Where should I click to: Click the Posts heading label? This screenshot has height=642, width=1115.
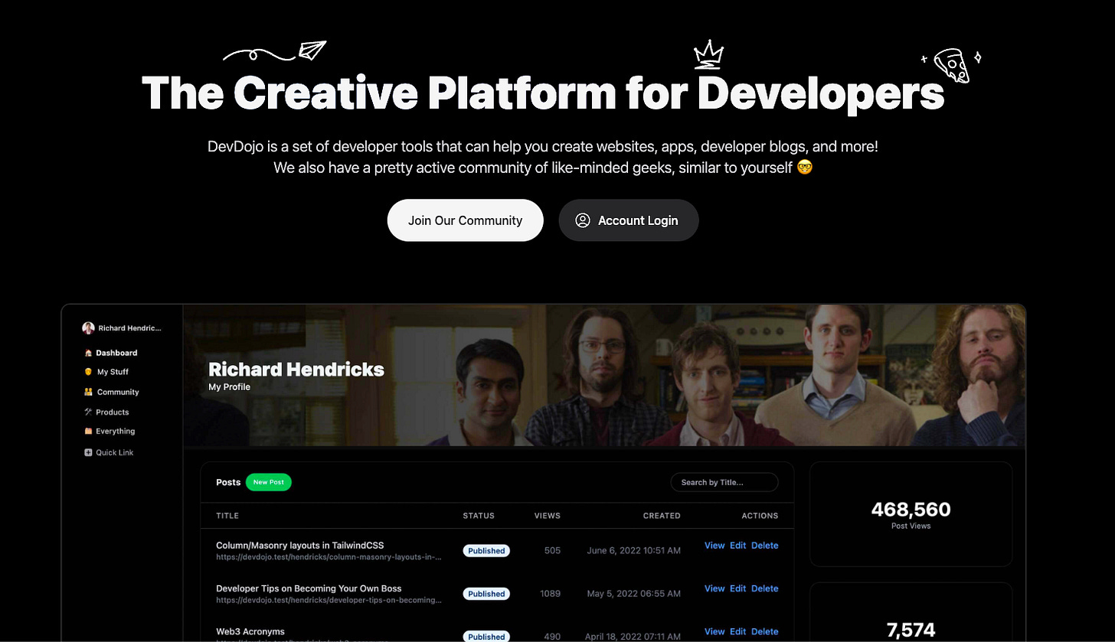click(x=228, y=482)
